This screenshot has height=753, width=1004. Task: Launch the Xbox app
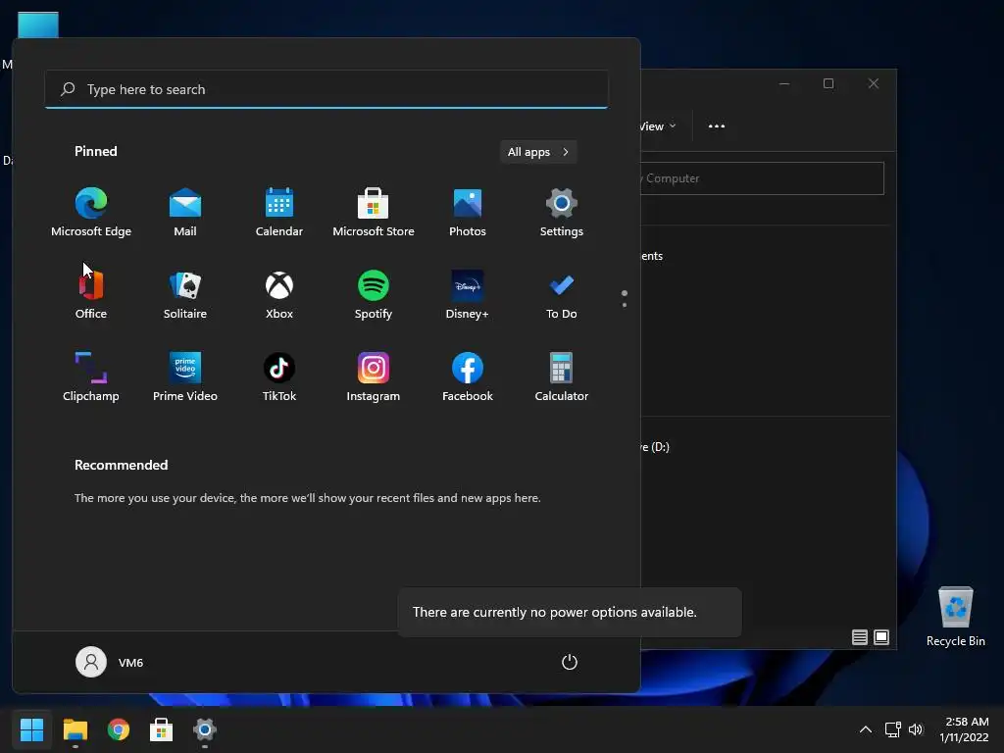(x=279, y=294)
